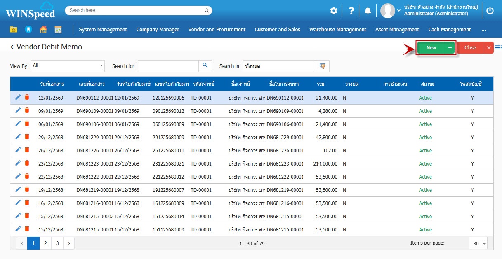Open the Cash Management menu
The width and height of the screenshot is (502, 259).
click(x=449, y=30)
